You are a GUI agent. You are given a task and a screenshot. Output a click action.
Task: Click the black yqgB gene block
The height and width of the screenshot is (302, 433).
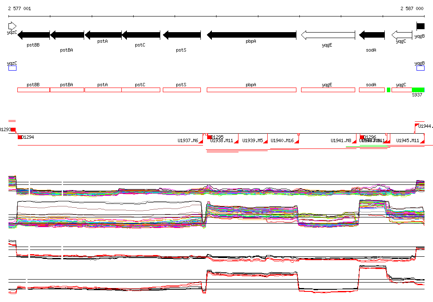point(421,26)
